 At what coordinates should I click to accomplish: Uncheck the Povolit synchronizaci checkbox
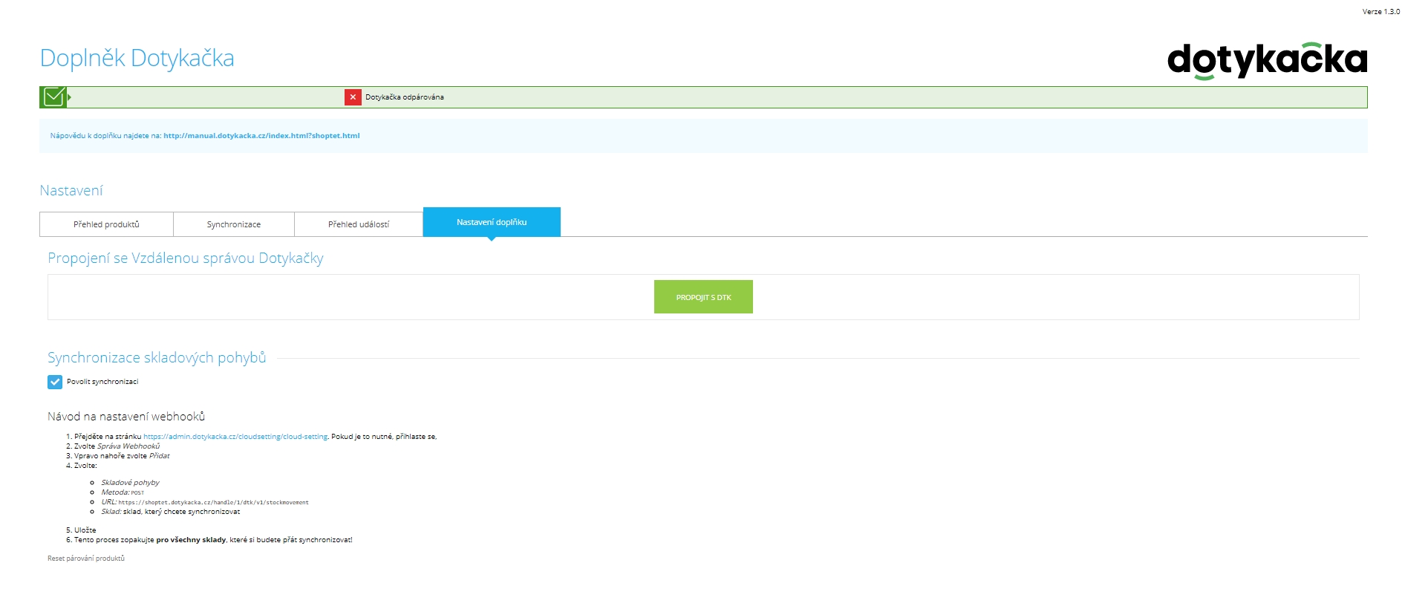[55, 382]
